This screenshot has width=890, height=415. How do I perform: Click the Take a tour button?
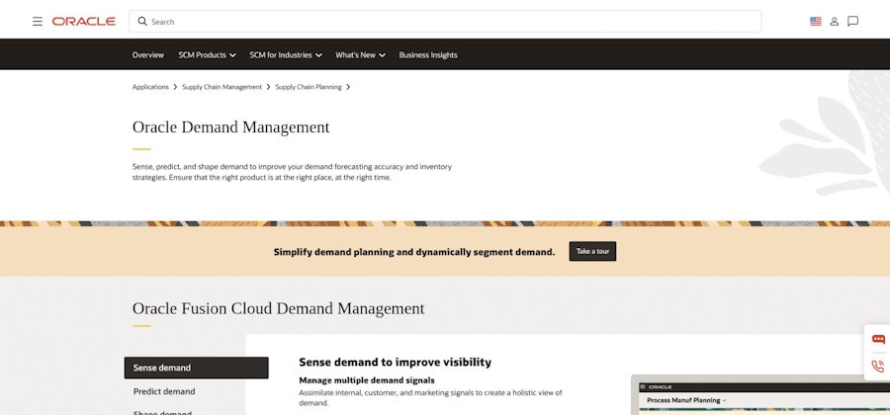592,251
